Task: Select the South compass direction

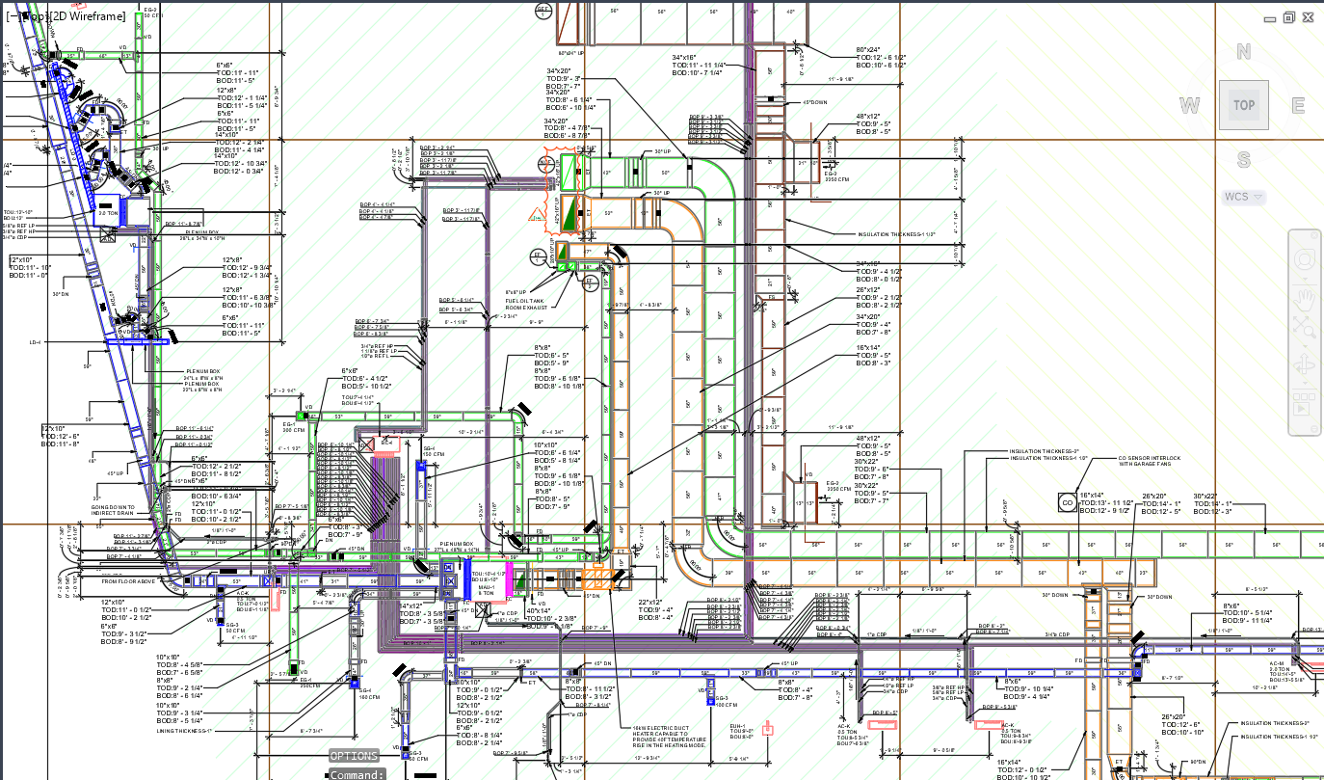Action: coord(1244,160)
